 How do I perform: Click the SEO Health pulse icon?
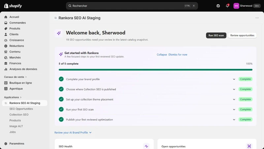(146, 146)
